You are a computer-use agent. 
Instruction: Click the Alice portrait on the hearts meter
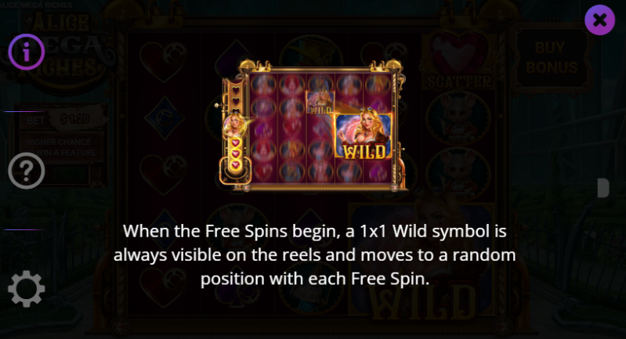coord(233,125)
